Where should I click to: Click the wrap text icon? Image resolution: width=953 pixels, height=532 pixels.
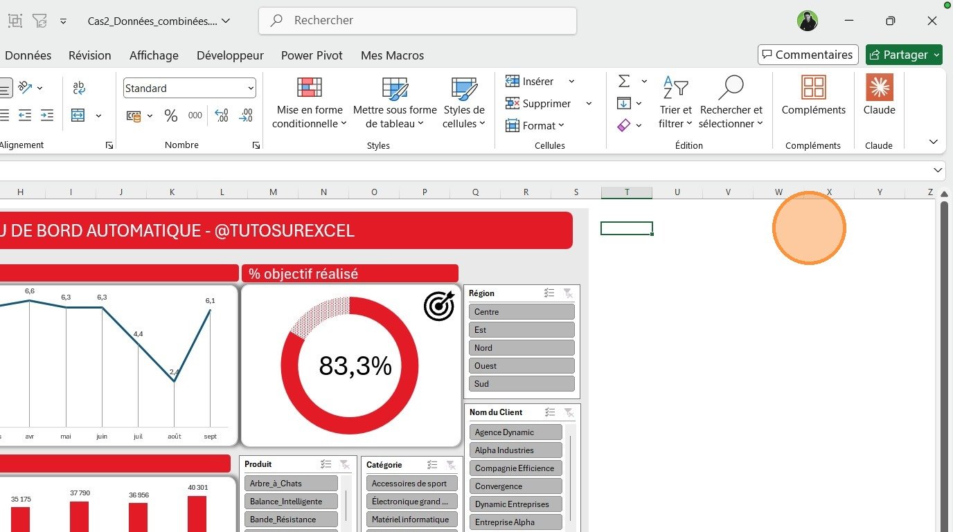click(79, 88)
